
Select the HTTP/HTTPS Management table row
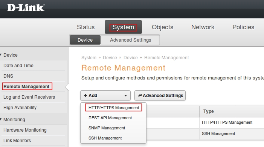click(205, 123)
